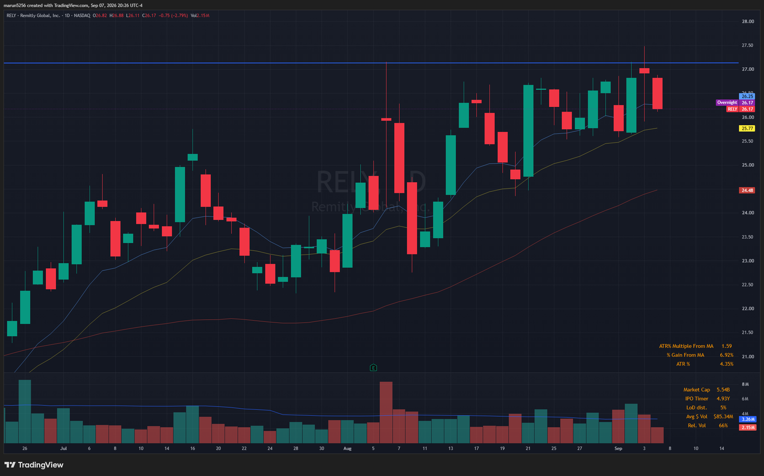Click the green earnings E marker
Screen dimensions: 764x476
(373, 368)
